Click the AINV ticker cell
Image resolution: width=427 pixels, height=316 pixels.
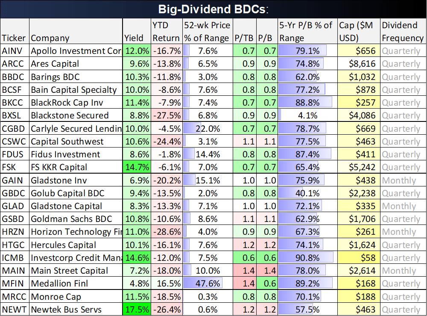[x=15, y=51]
